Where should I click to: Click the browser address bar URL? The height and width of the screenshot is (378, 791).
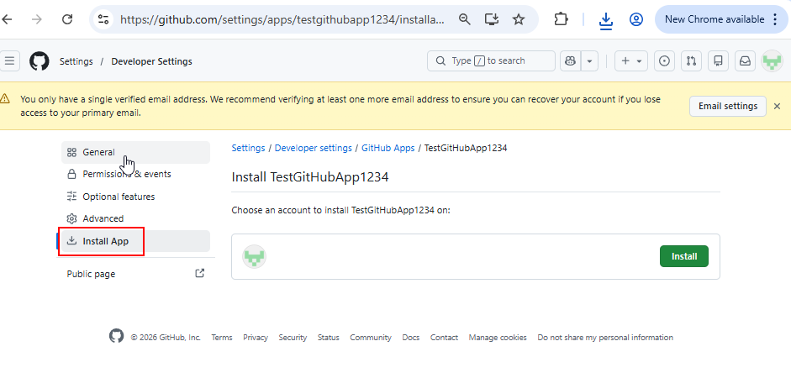[x=282, y=19]
